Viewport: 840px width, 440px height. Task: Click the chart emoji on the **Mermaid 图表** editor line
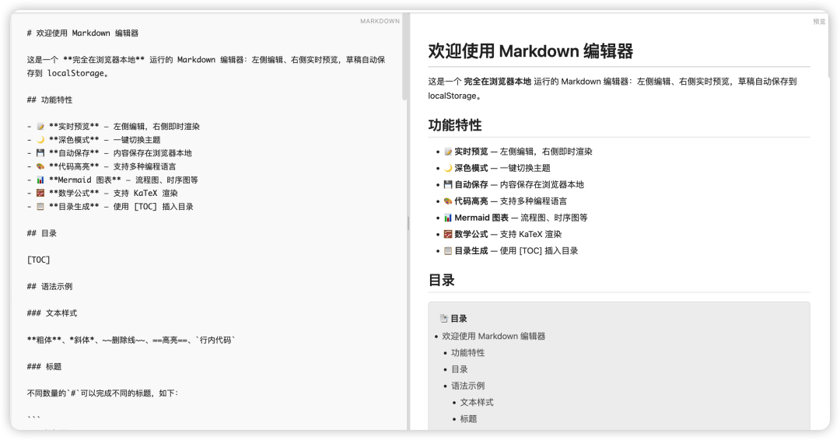(40, 180)
